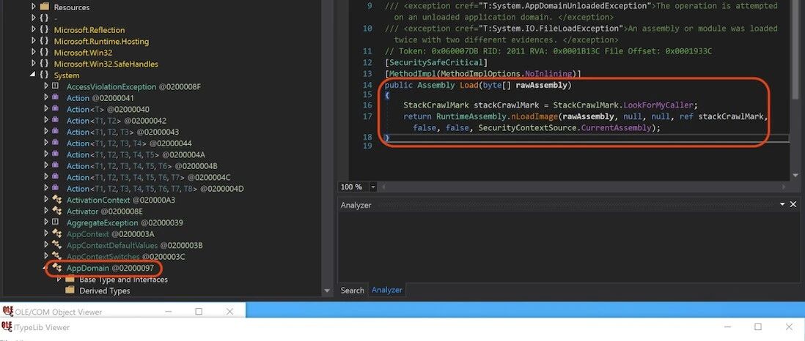Click the OLE/COM Object Viewer title bar

122,311
